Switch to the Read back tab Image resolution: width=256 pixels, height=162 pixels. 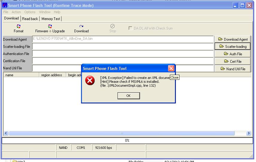(x=30, y=19)
